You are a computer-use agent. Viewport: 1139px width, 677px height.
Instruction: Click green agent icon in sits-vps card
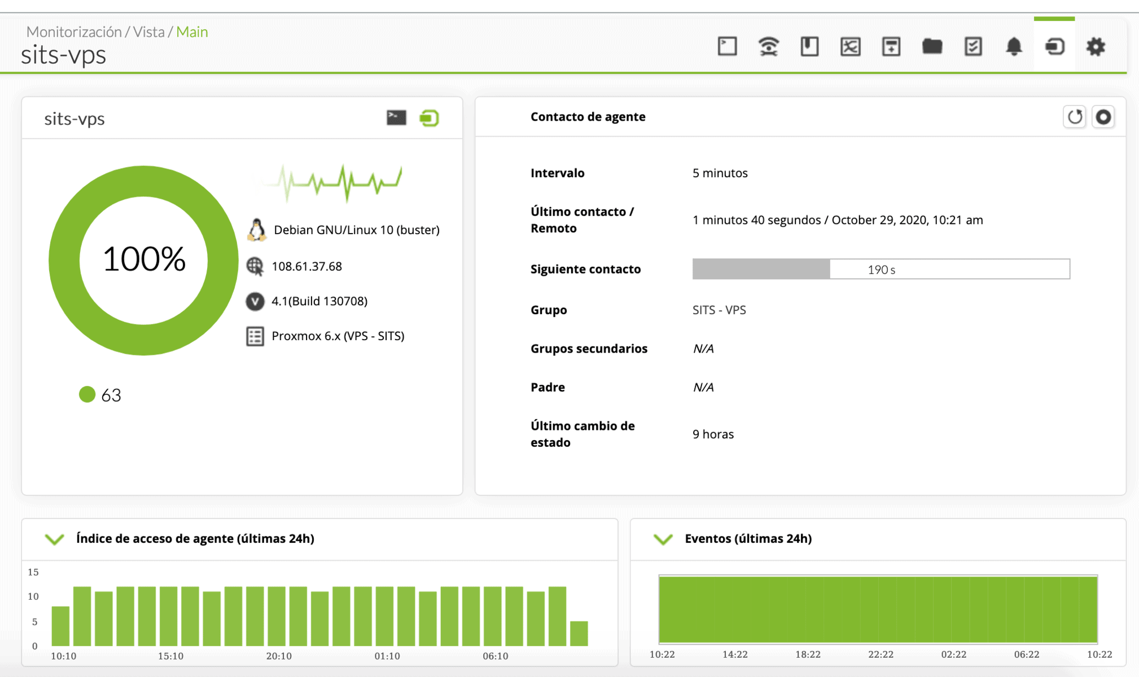point(429,118)
